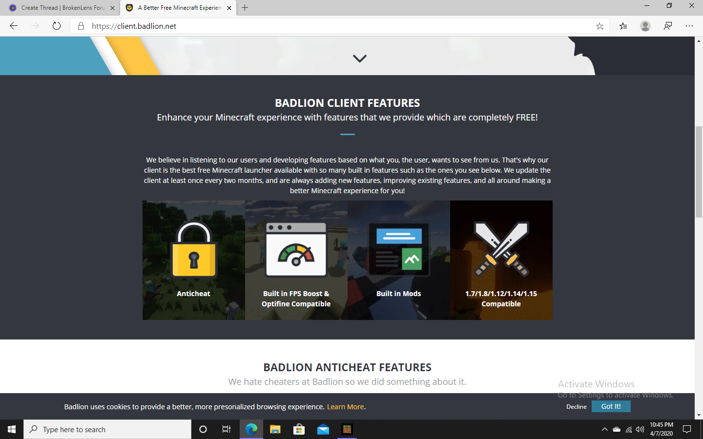Select the Built in Mods caption
This screenshot has height=439, width=703.
pyautogui.click(x=398, y=294)
